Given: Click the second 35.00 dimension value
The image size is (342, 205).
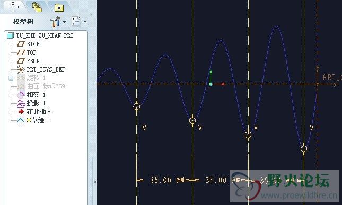Looking at the screenshot, I should pyautogui.click(x=216, y=180).
